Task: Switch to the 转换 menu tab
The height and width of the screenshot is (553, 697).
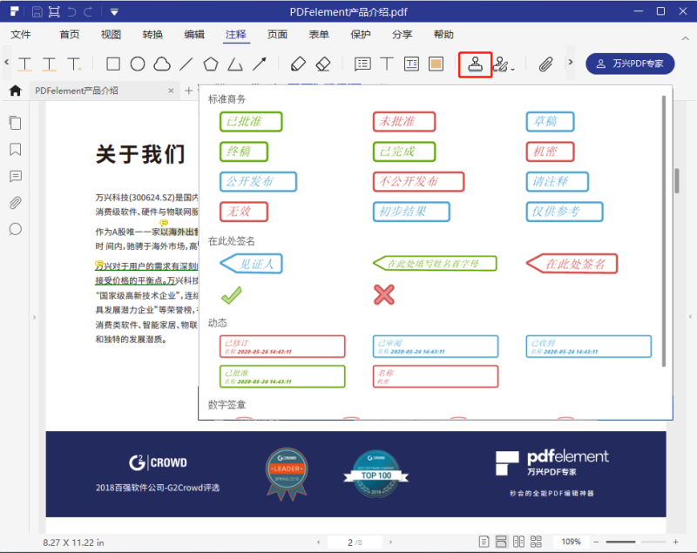Action: point(152,35)
